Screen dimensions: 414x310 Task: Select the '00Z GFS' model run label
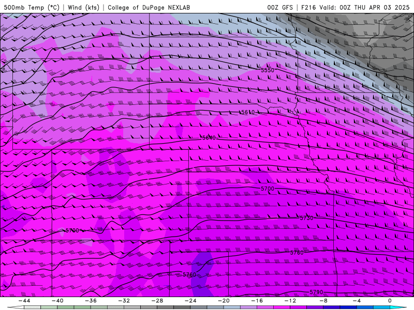coord(280,7)
